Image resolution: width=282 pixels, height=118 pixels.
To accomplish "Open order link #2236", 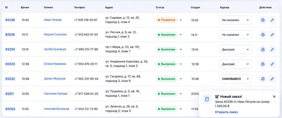I will (10, 20).
